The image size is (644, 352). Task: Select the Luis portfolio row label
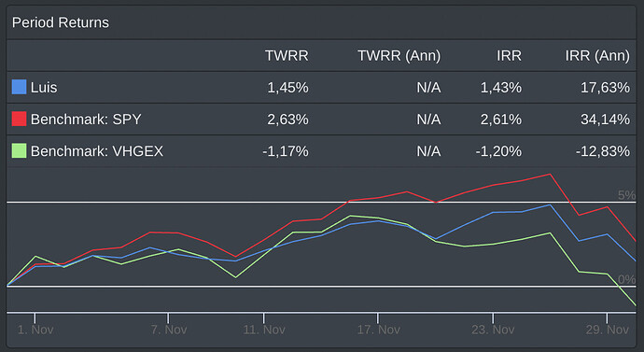44,88
